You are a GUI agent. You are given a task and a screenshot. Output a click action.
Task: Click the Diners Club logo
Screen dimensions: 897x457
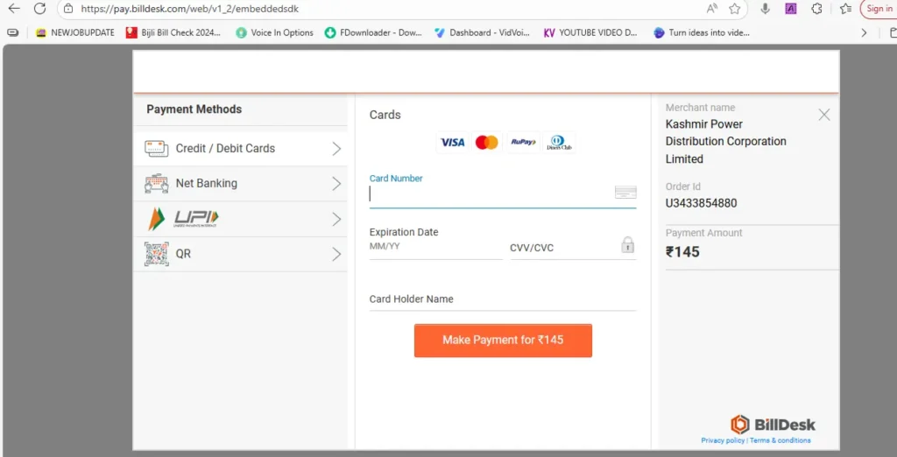tap(557, 143)
